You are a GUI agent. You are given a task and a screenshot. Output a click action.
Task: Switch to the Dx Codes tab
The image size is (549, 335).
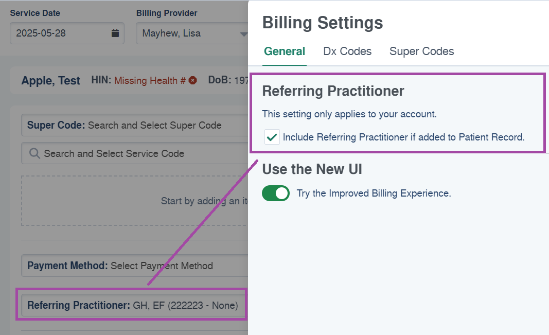(x=347, y=51)
